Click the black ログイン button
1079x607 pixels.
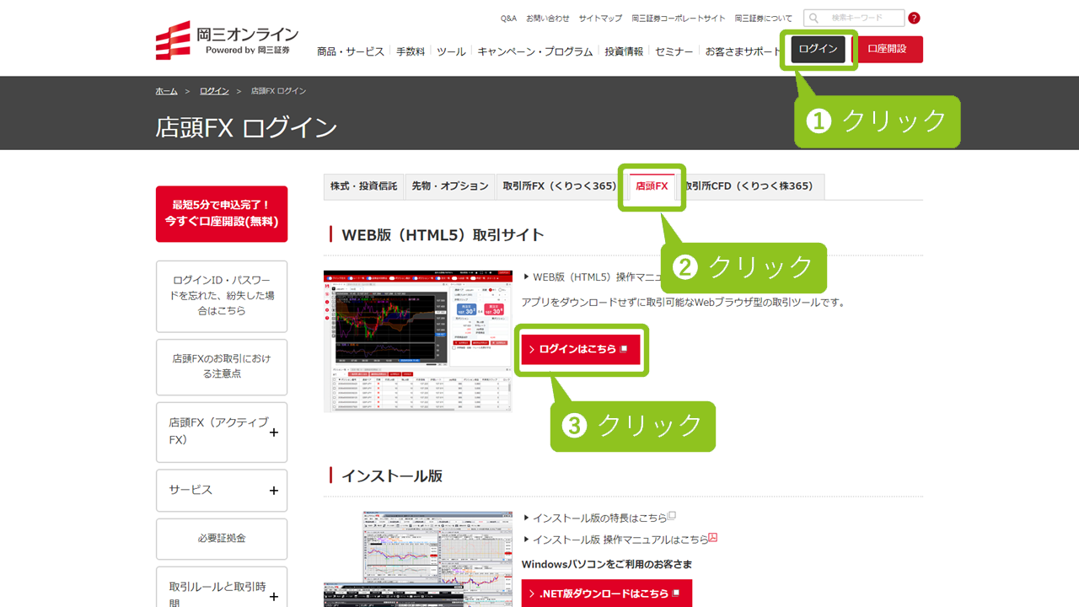pyautogui.click(x=818, y=49)
